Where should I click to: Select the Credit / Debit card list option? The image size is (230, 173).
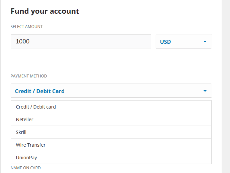(x=36, y=107)
